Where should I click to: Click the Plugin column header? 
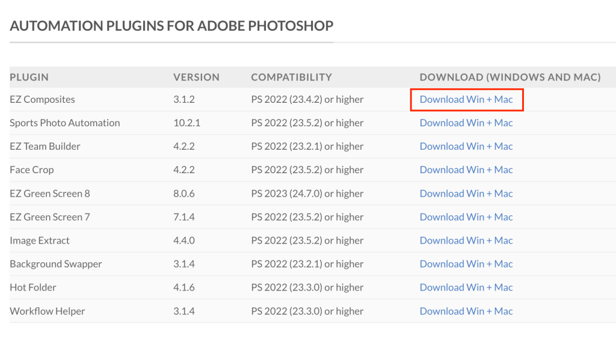(x=29, y=77)
